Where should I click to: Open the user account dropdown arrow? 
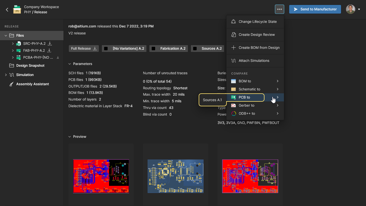(x=359, y=10)
